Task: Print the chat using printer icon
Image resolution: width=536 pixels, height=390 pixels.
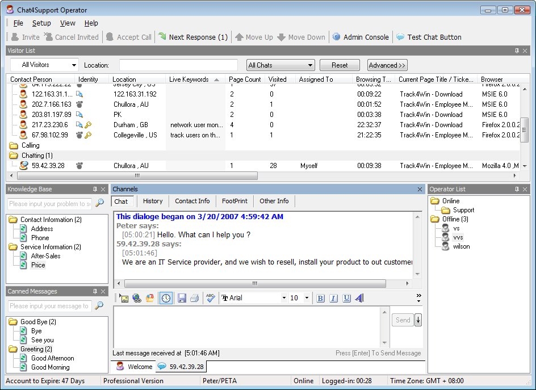Action: click(x=195, y=298)
